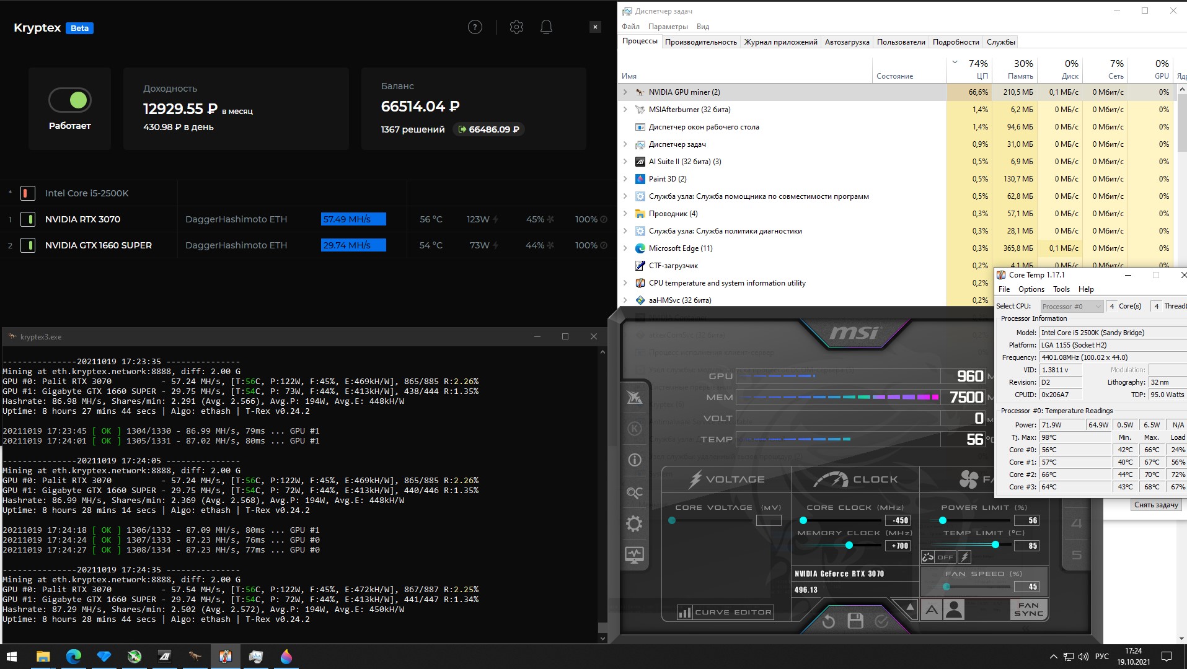Open Options menu in Core Temp
Screen dimensions: 1187x669
coord(1031,289)
